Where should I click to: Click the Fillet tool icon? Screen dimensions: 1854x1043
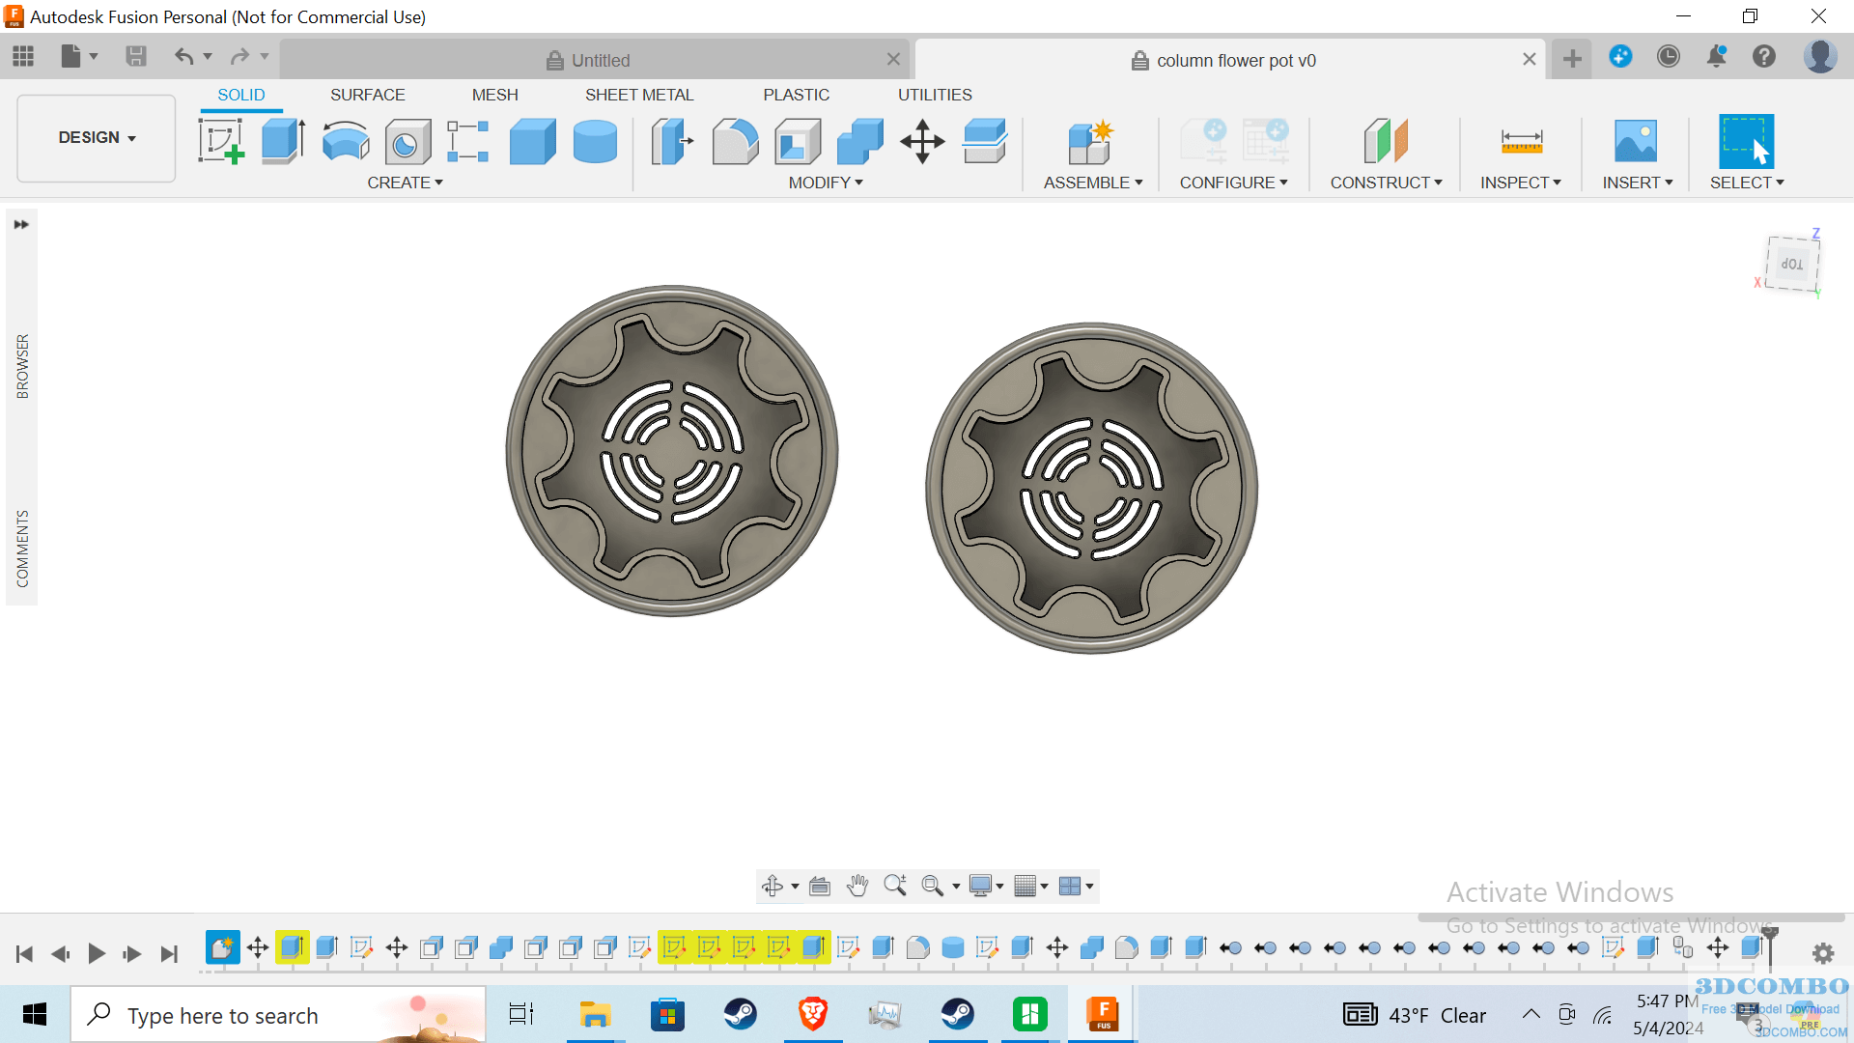[x=735, y=141]
